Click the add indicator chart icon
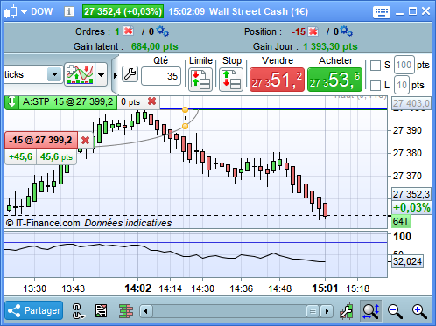 tap(80, 74)
